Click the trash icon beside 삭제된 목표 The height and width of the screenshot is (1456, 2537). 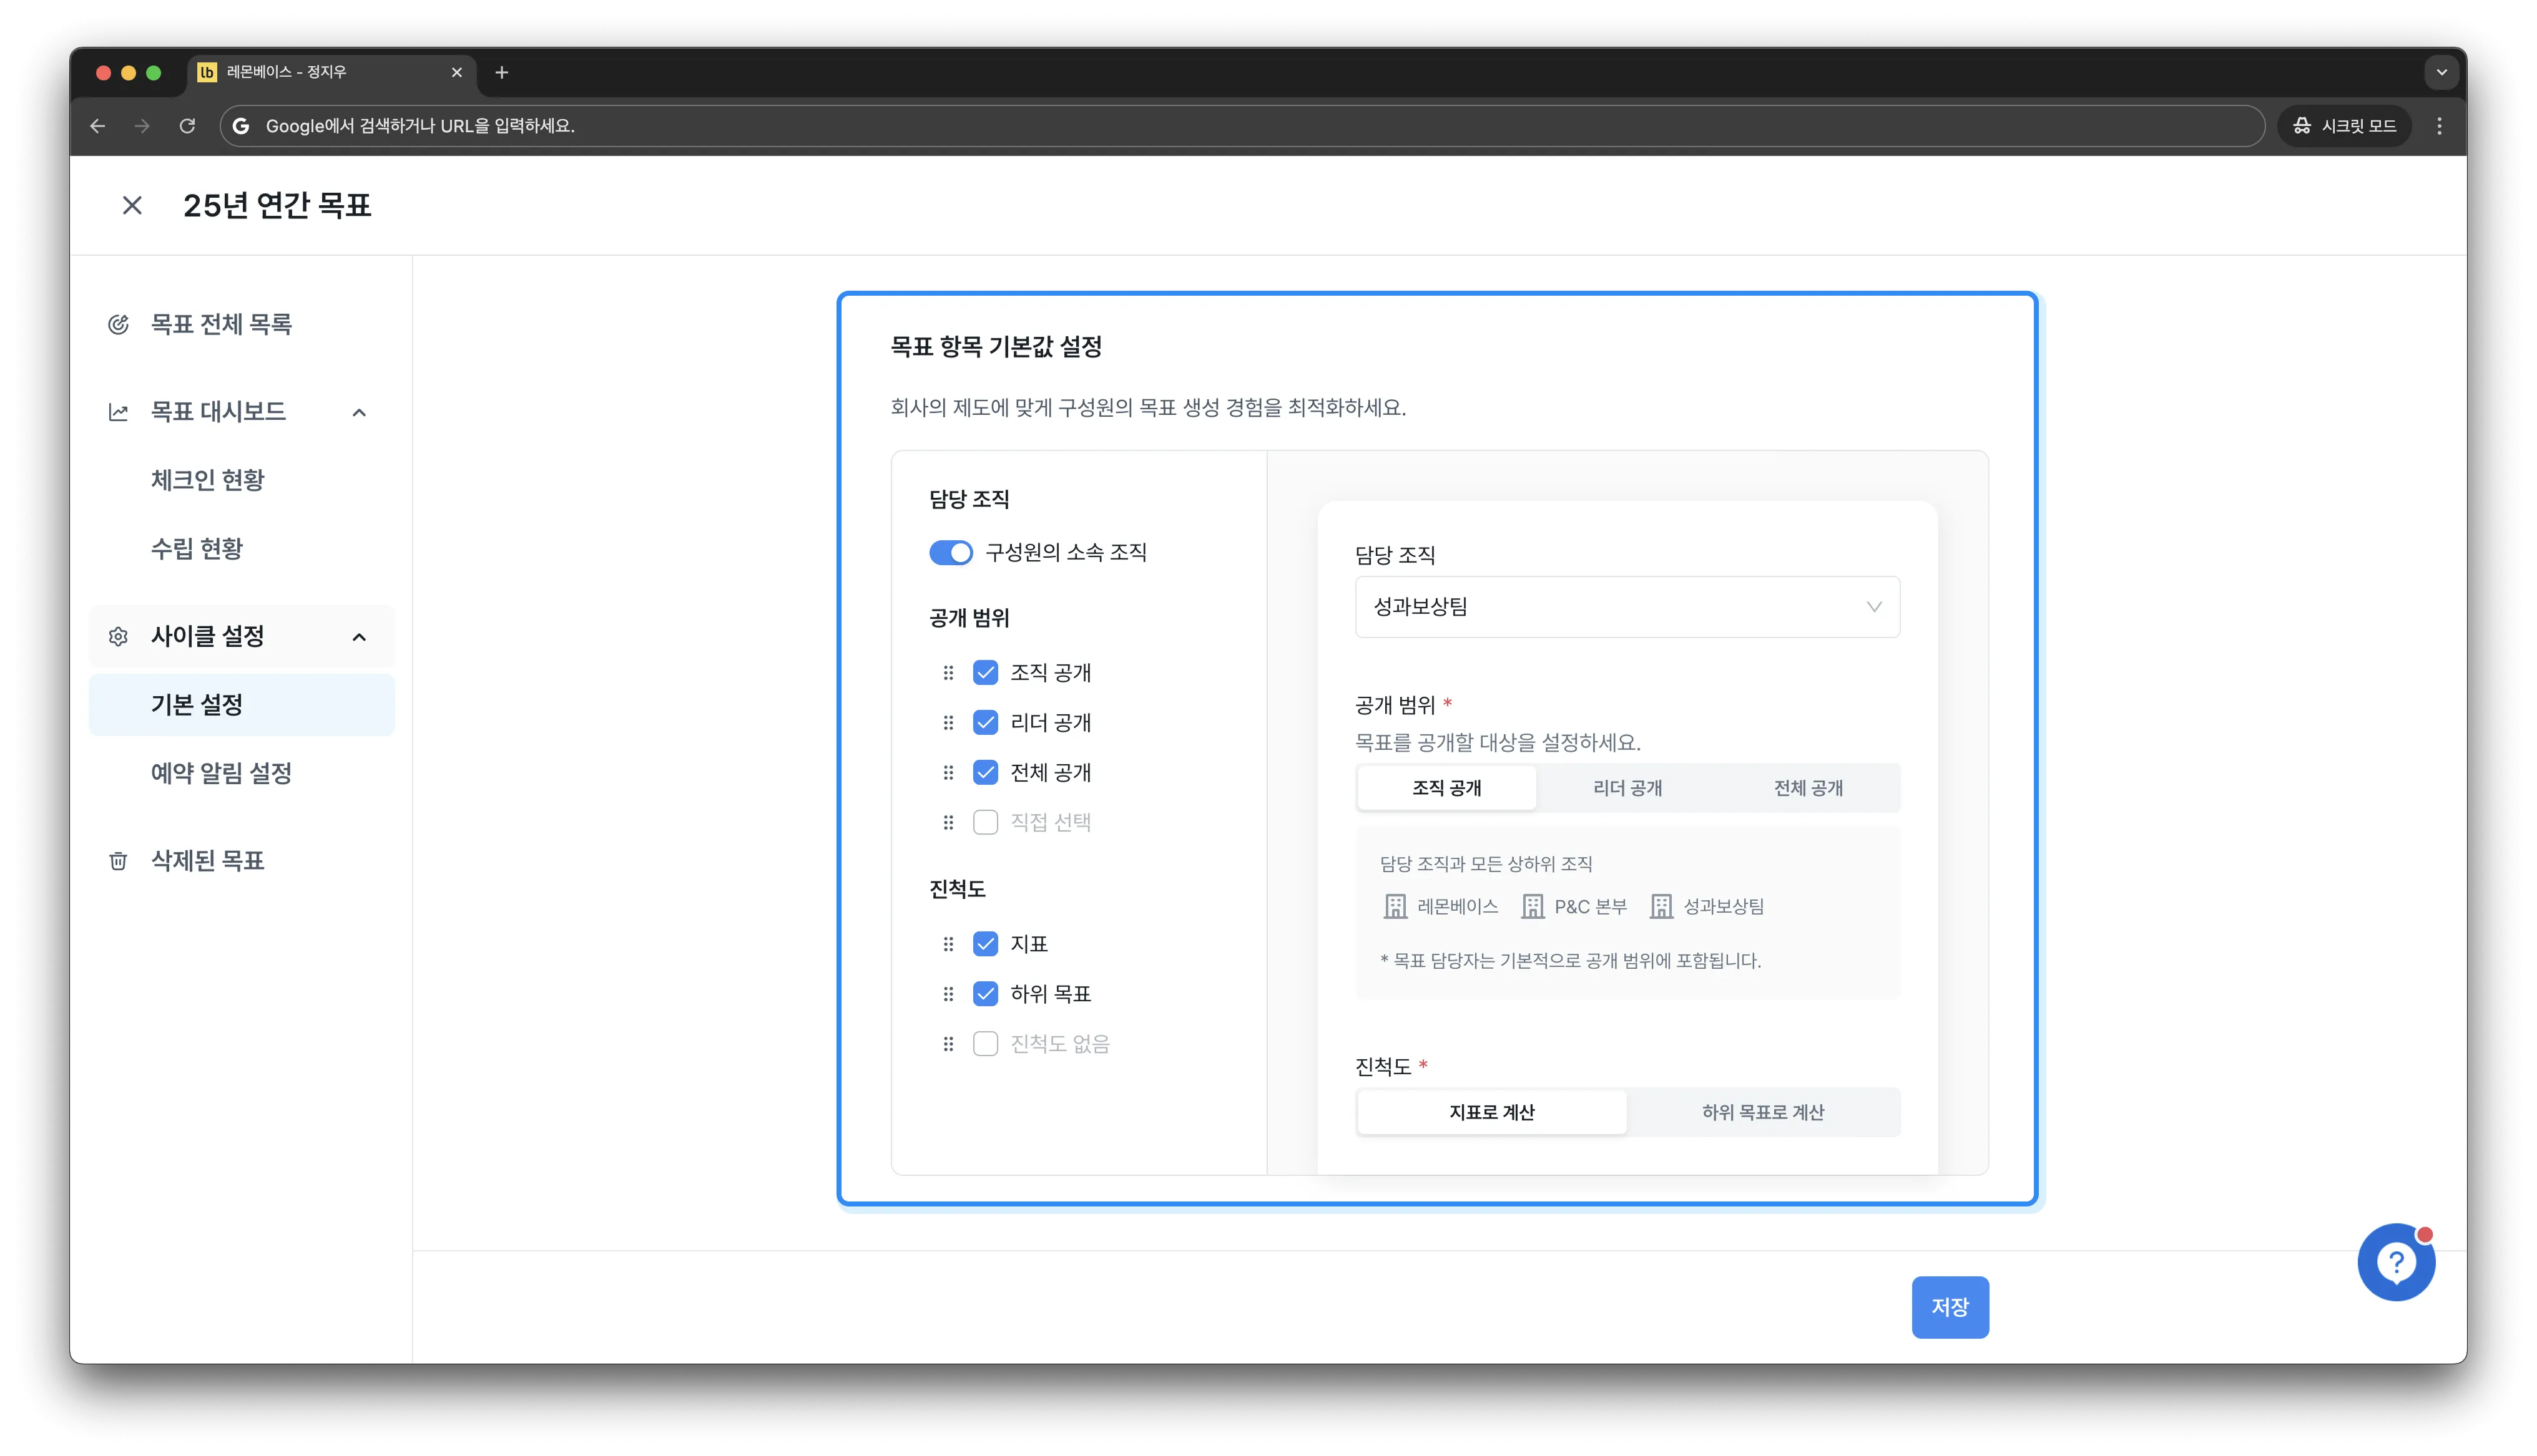tap(118, 861)
